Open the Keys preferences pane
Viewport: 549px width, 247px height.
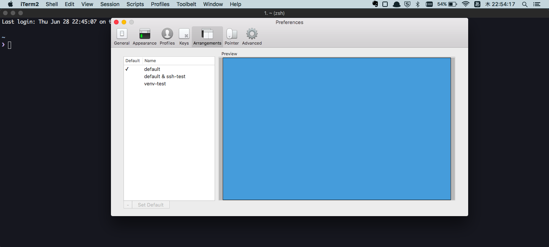[x=184, y=37]
